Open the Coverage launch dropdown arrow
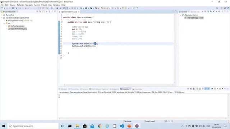230x129 pixels. (x=93, y=8)
